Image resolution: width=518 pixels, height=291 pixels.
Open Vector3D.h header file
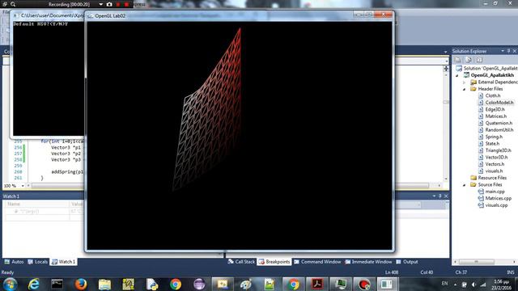(x=496, y=158)
